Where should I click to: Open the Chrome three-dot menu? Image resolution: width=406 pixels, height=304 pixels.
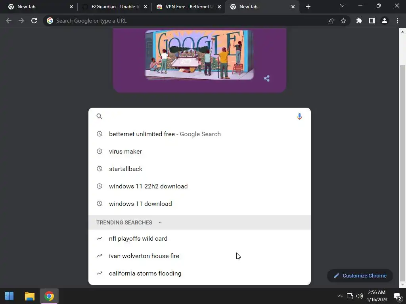397,21
